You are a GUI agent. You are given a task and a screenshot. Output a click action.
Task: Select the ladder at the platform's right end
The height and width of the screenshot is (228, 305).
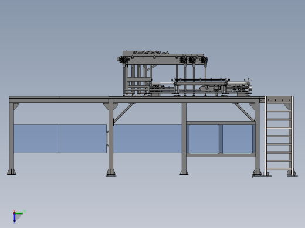click(x=279, y=136)
